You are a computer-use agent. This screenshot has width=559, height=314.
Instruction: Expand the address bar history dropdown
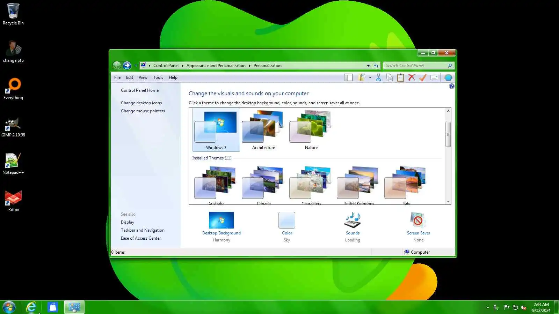[368, 66]
